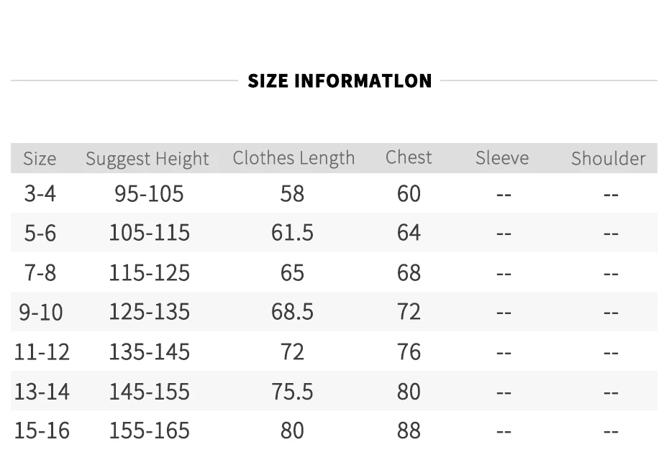The image size is (669, 465).
Task: Click the Suggest Height column header
Action: tap(147, 159)
